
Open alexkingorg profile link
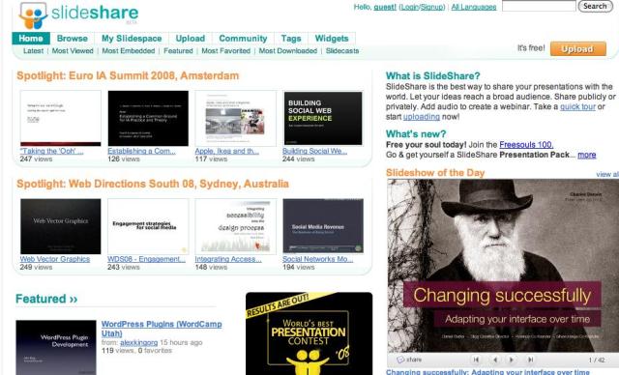(x=139, y=343)
